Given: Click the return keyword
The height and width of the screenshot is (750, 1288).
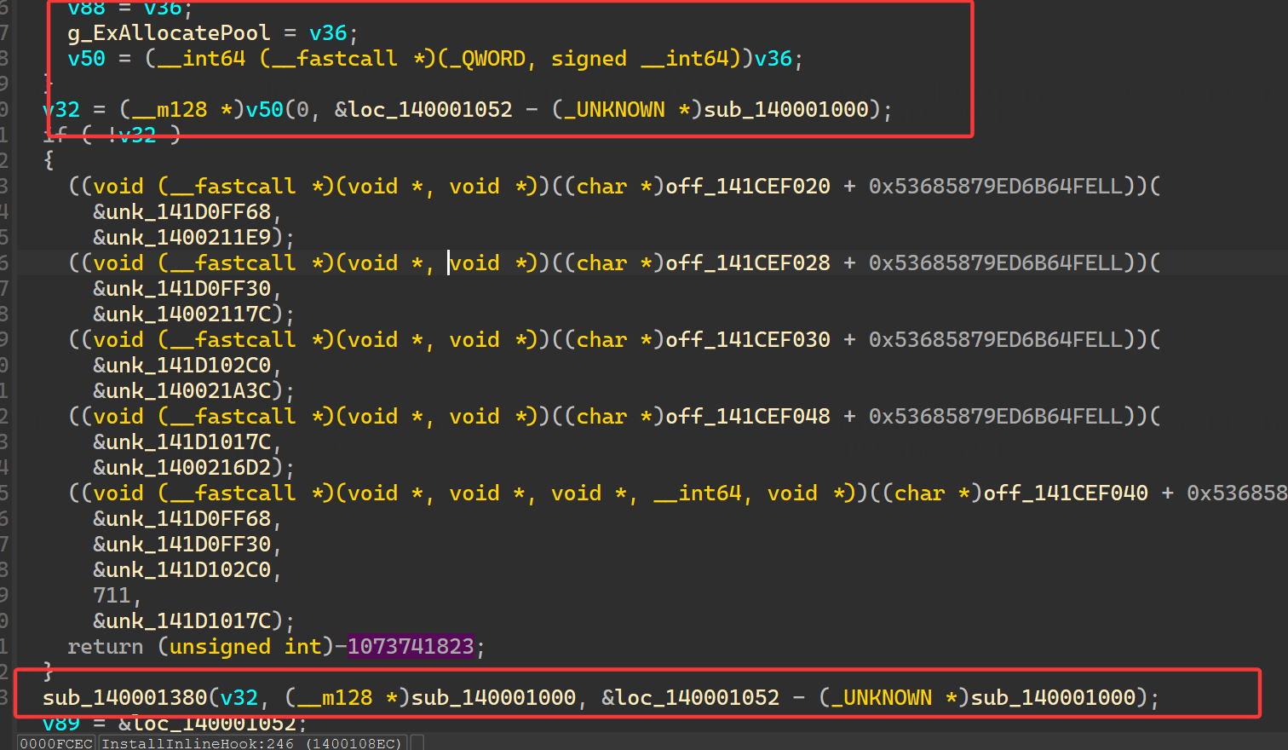Looking at the screenshot, I should coord(106,647).
